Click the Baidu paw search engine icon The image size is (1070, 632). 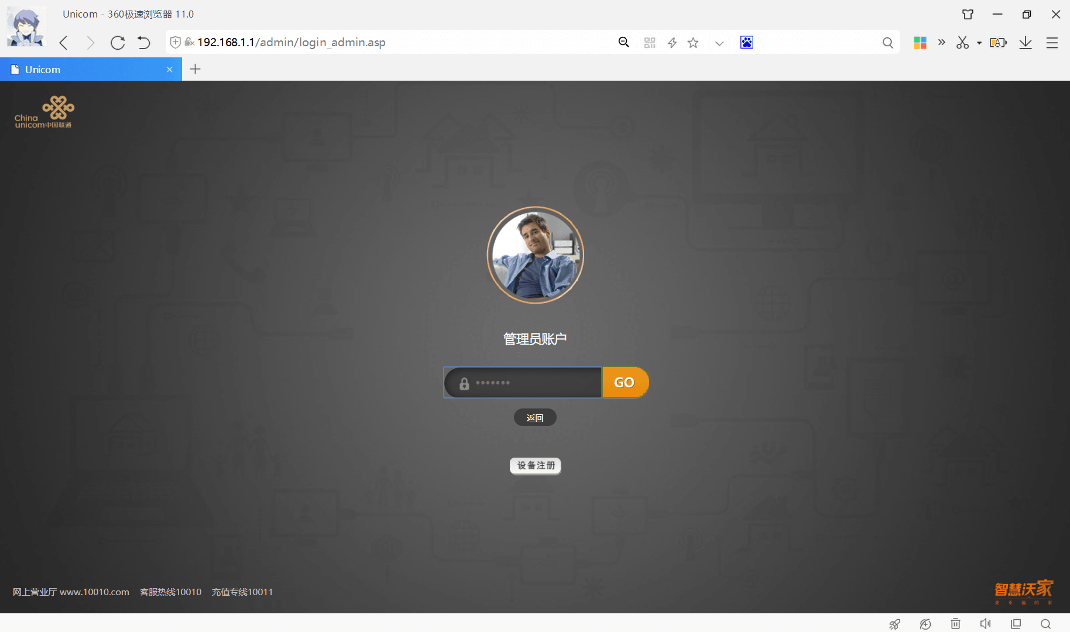pos(746,42)
